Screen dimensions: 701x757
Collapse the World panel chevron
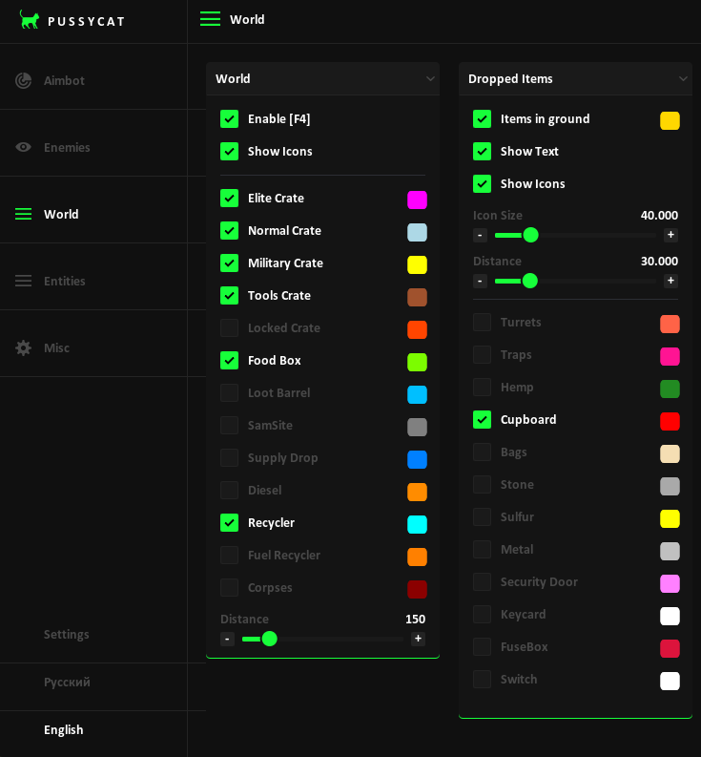[x=430, y=79]
